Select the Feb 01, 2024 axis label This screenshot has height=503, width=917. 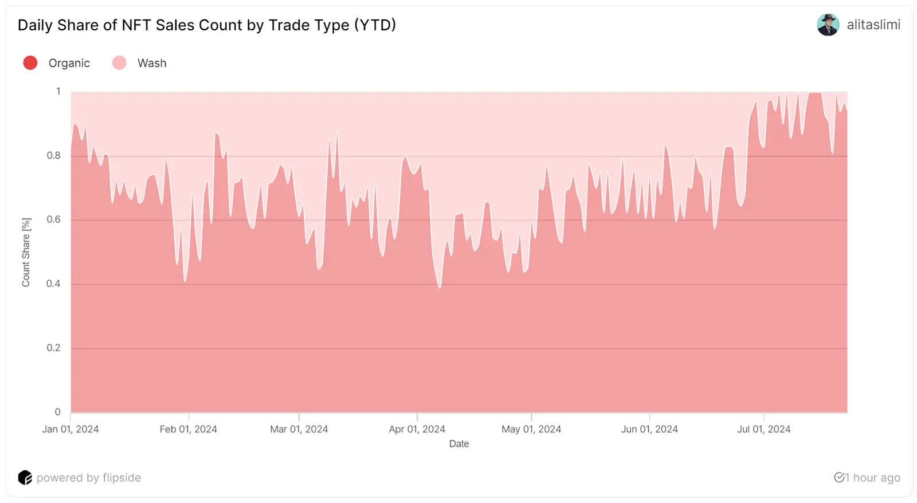click(x=188, y=429)
